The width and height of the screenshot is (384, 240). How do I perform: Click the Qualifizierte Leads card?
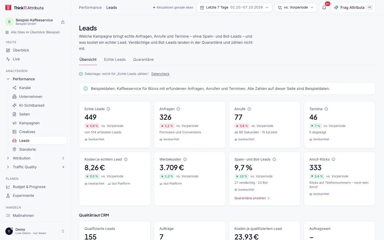click(x=115, y=231)
